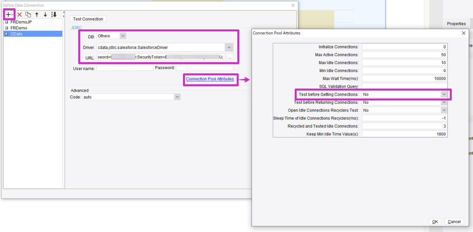Click the database icon beside FRDemoJP
473x232 pixels.
(7, 22)
